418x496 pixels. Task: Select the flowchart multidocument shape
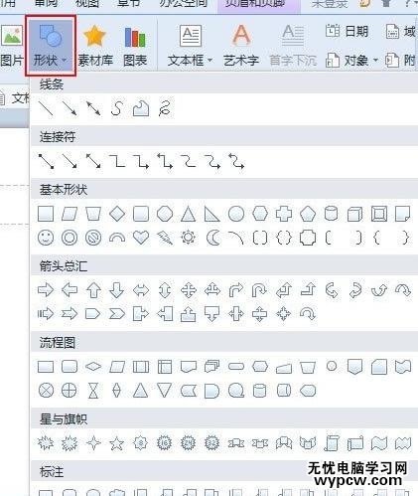click(x=211, y=367)
